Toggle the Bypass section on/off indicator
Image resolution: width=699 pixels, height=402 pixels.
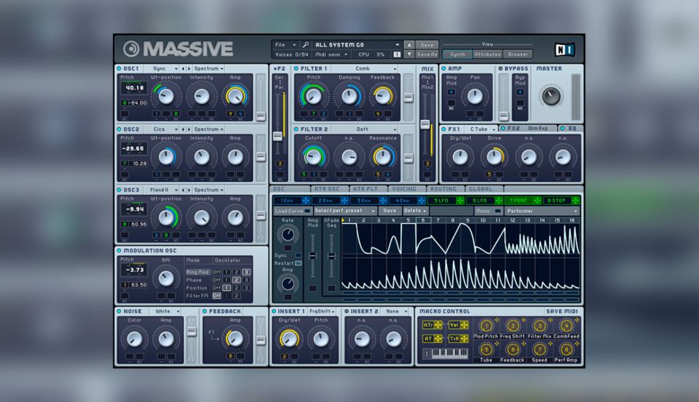pyautogui.click(x=499, y=68)
